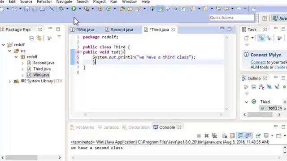This screenshot has width=287, height=161.
Task: Click the Open Console icon
Action: coord(279,136)
